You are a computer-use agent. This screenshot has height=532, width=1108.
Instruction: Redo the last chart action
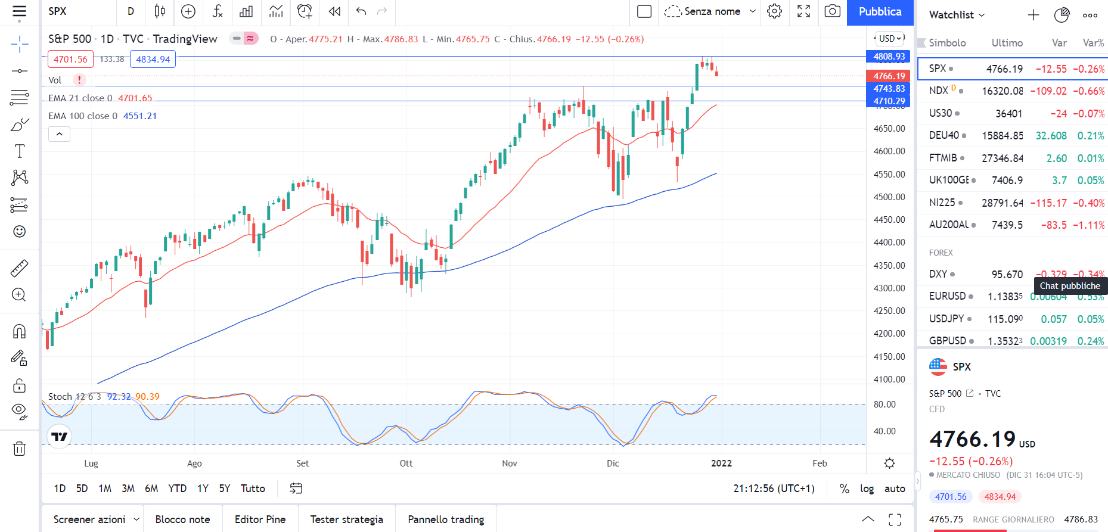382,11
